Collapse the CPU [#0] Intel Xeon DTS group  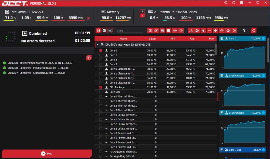pos(97,45)
